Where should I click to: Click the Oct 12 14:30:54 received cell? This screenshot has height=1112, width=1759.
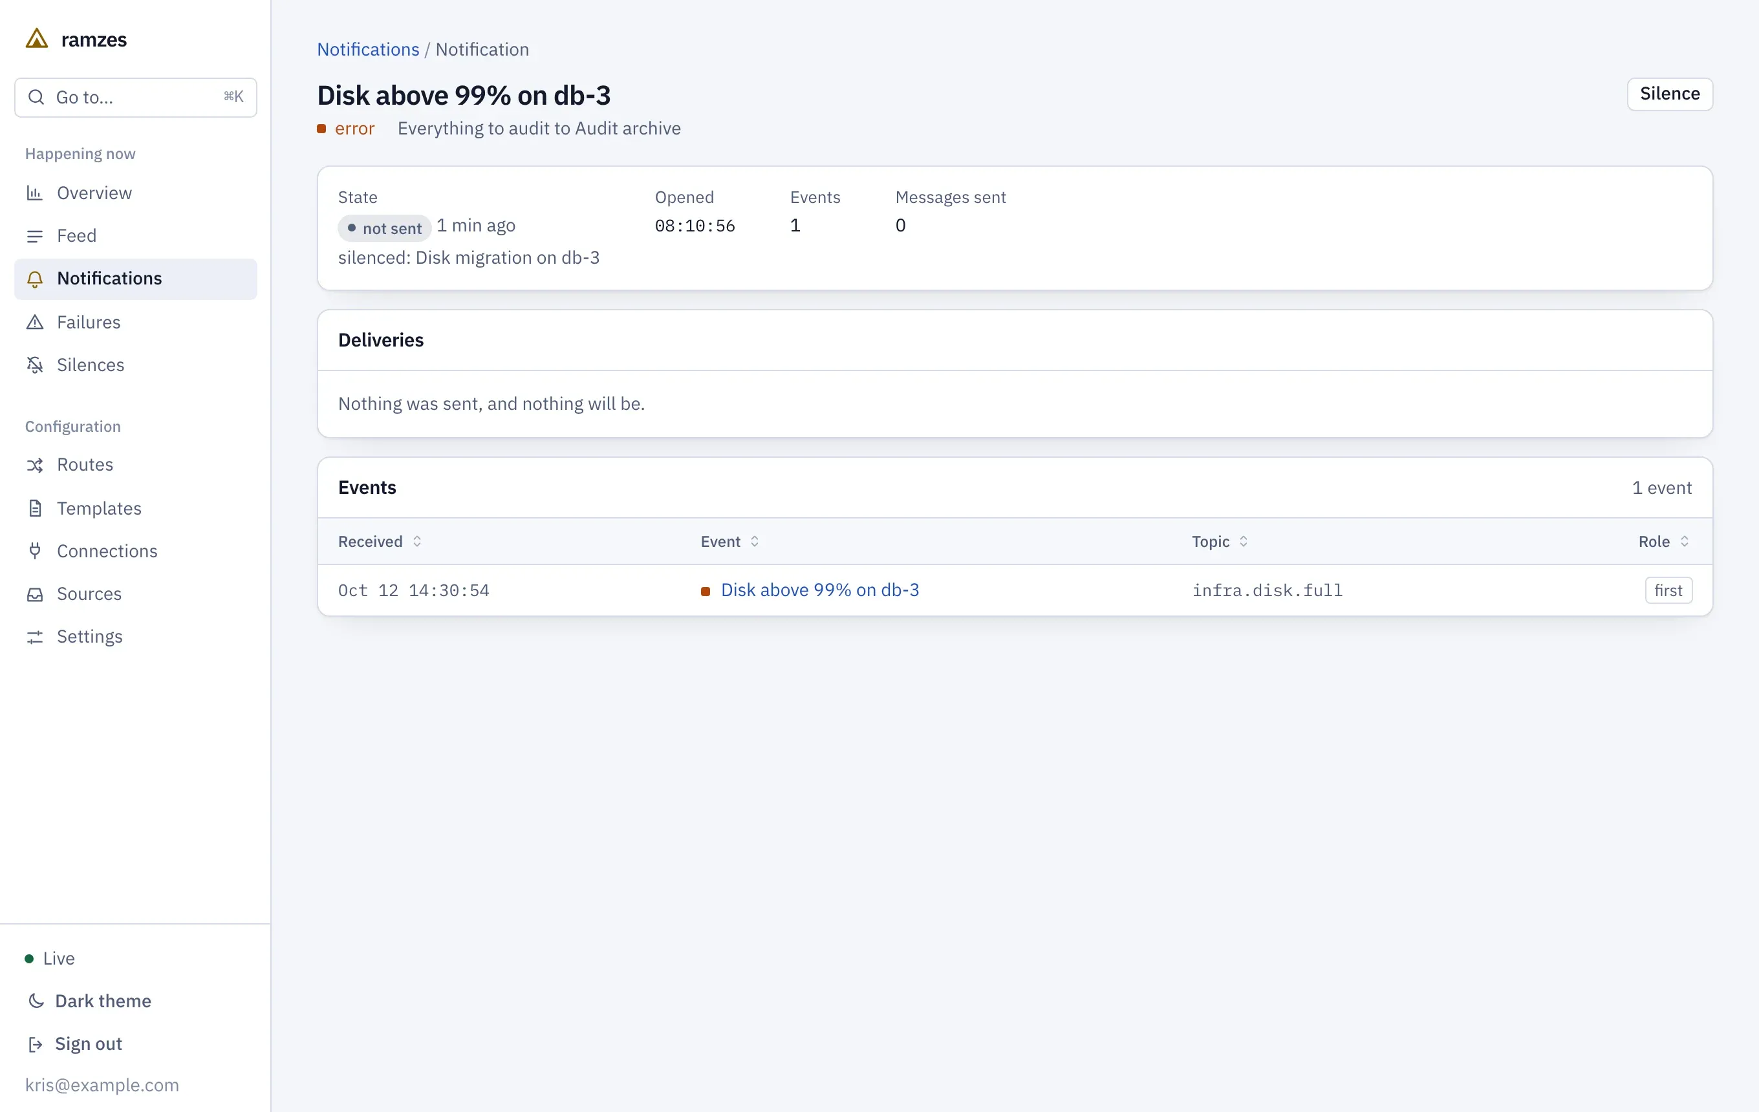pos(413,590)
